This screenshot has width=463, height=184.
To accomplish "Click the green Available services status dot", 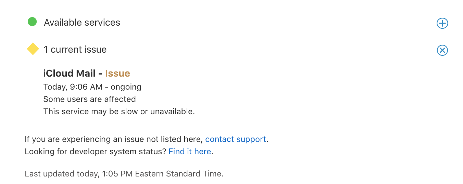I will (32, 22).
